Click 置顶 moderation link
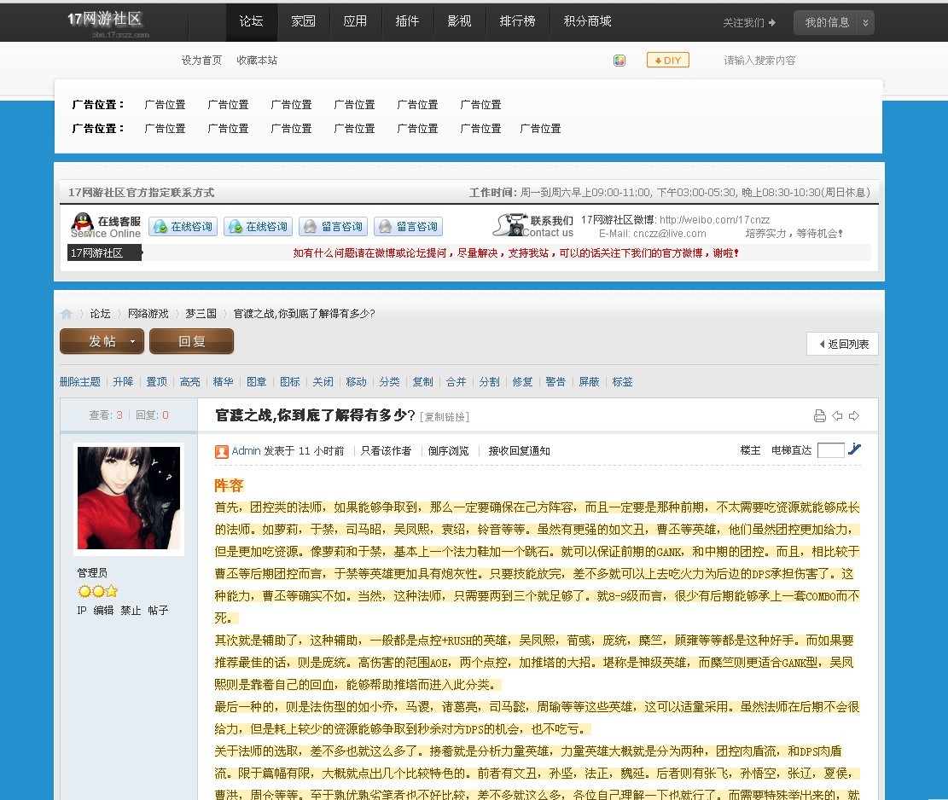948x800 pixels. 157,382
